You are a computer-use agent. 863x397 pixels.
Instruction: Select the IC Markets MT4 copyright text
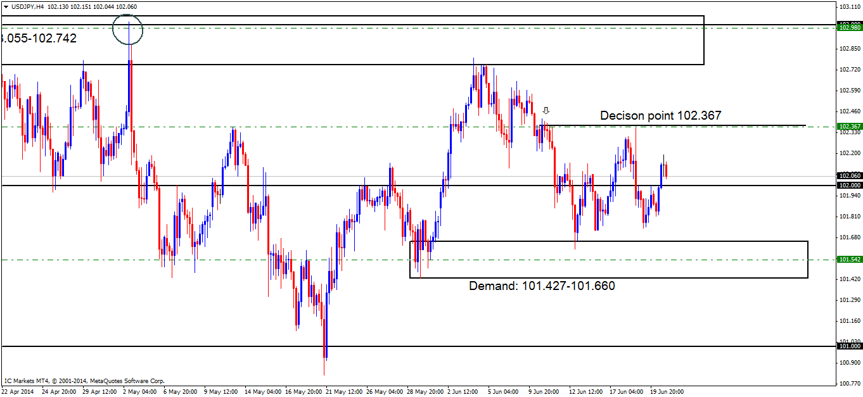tap(84, 381)
